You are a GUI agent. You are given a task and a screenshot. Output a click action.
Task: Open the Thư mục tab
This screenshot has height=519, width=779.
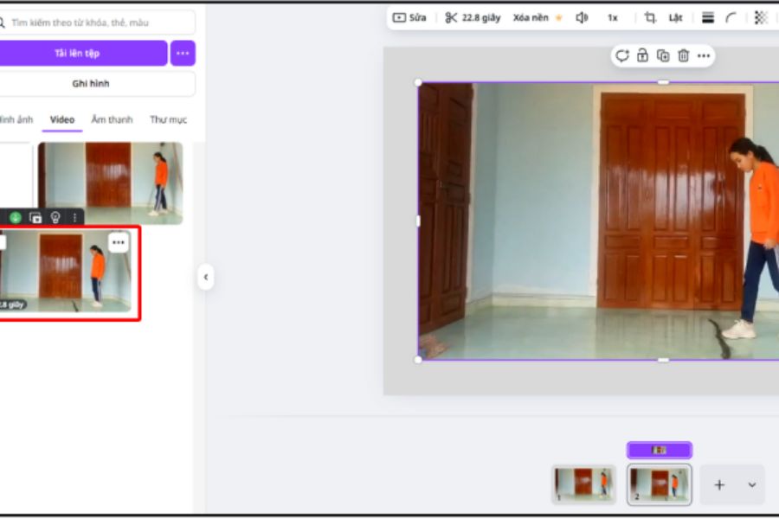point(168,120)
